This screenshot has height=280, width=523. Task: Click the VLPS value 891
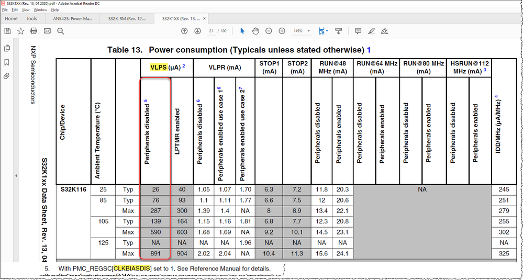click(x=156, y=253)
